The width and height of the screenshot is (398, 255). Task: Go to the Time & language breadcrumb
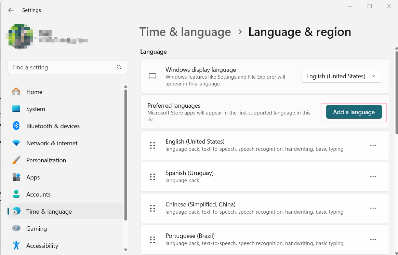pyautogui.click(x=185, y=32)
